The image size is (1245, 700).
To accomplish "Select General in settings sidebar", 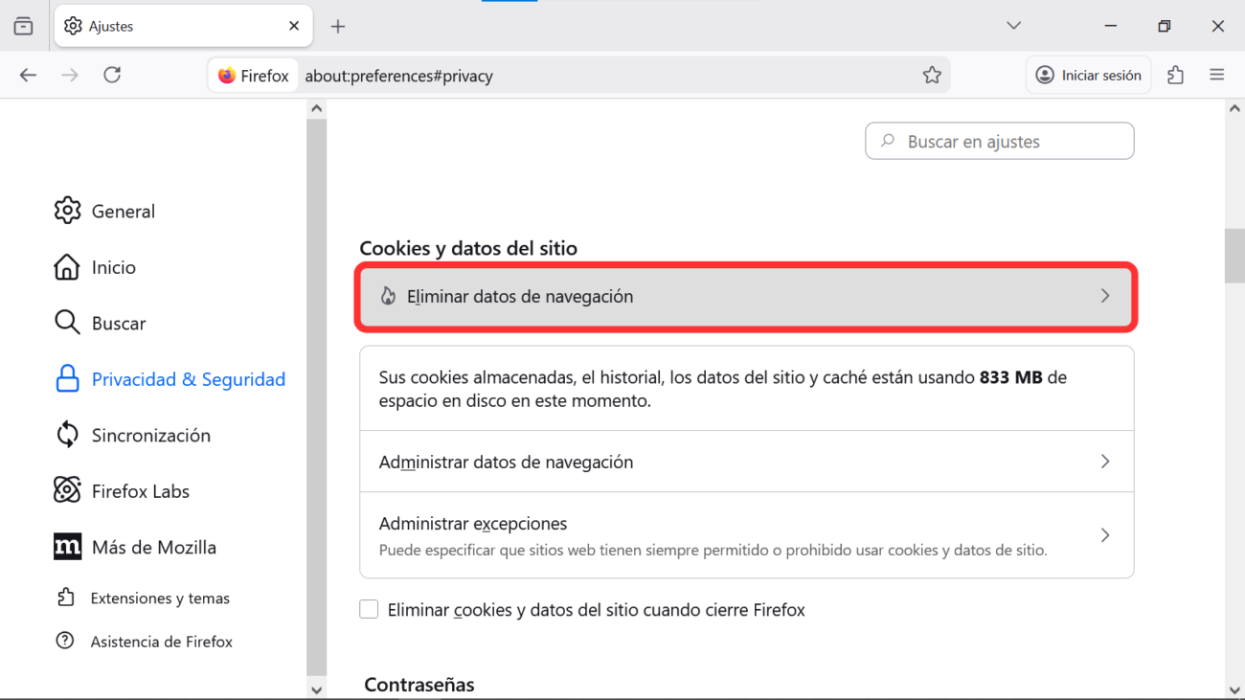I will (x=123, y=212).
